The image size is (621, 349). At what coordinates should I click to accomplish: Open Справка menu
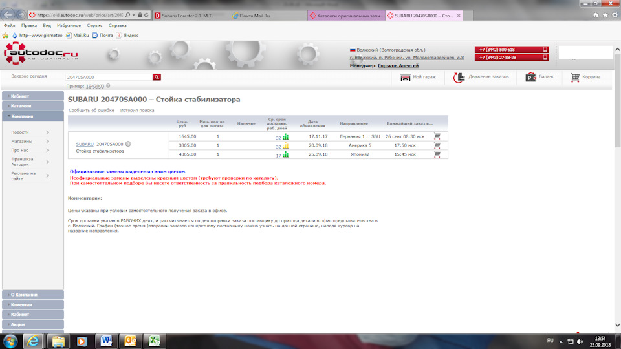tap(117, 25)
